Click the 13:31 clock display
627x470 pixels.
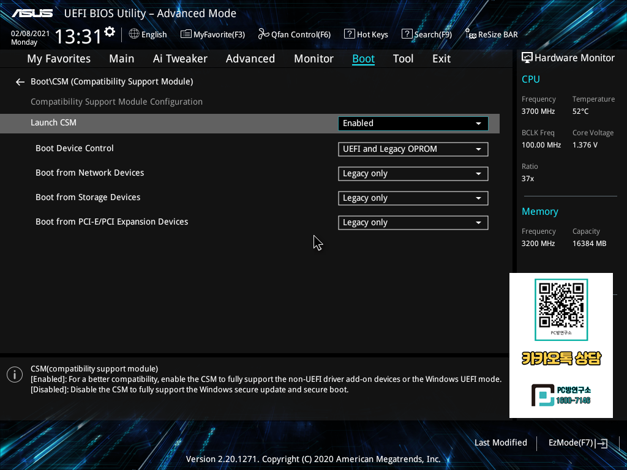(x=78, y=37)
